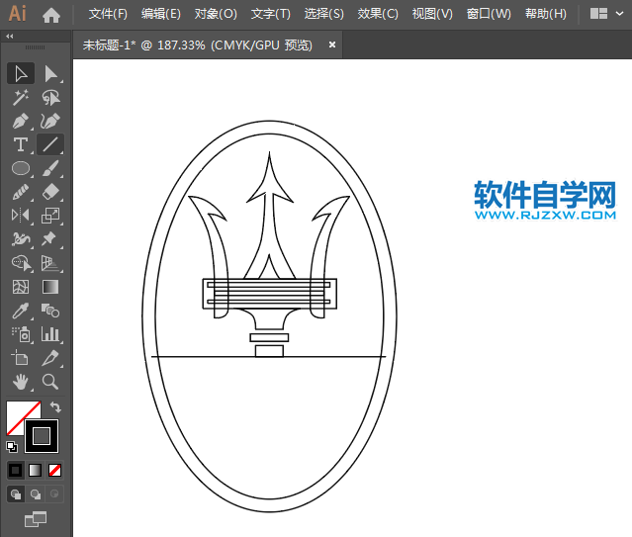Change screen mode at toolbar bottom
Image resolution: width=632 pixels, height=537 pixels.
pos(36,519)
